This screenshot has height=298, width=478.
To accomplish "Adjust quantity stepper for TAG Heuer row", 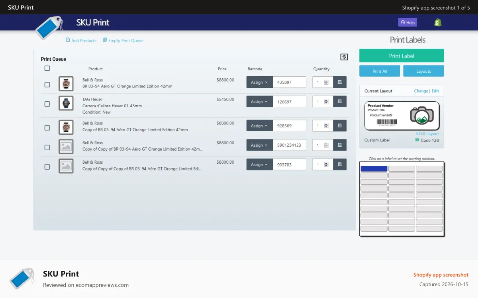I will [326, 102].
